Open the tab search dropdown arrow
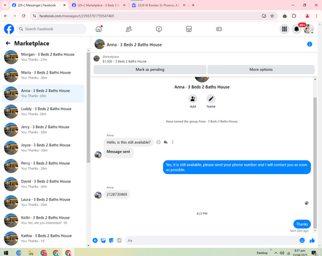 (x=5, y=5)
